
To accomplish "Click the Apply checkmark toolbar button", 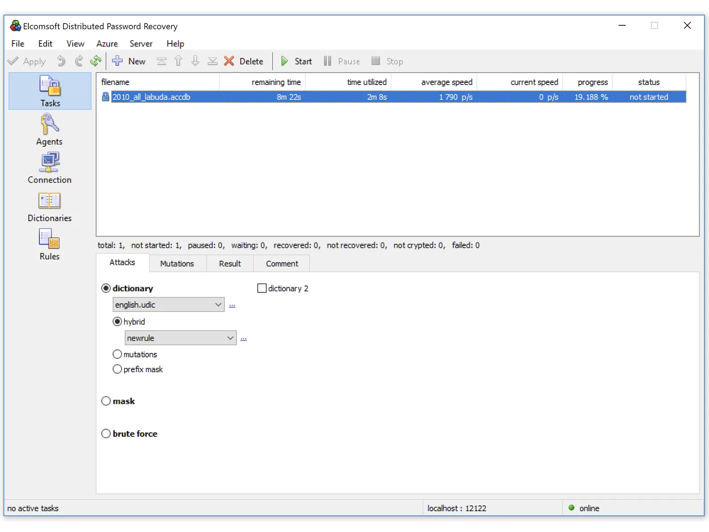I will click(x=27, y=61).
